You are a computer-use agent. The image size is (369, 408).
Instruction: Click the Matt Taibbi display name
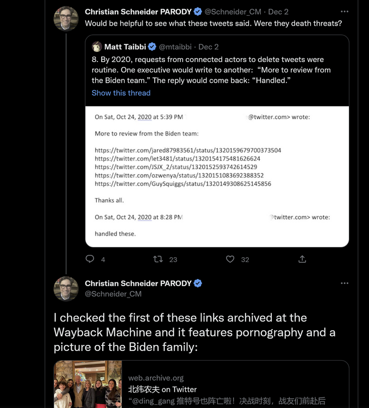[125, 47]
